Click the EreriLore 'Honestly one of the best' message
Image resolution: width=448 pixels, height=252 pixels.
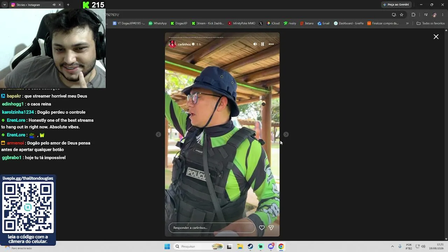(x=47, y=124)
